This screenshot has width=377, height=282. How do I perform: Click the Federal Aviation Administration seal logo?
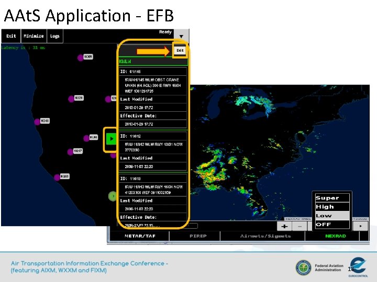(x=303, y=267)
